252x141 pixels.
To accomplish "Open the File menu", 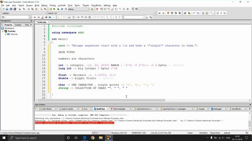I will pyautogui.click(x=3, y=5).
